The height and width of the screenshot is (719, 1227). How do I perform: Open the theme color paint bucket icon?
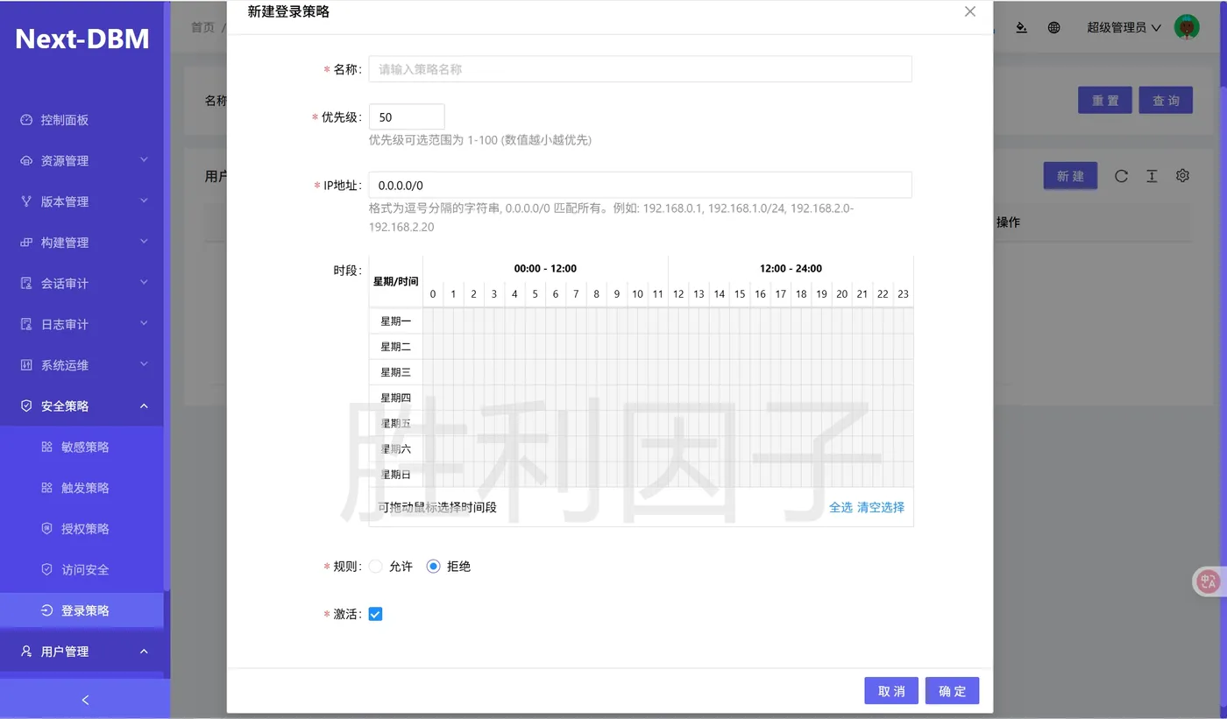(x=1021, y=27)
